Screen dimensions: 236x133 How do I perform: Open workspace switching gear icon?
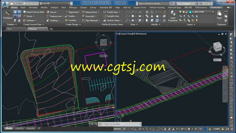coord(189,129)
